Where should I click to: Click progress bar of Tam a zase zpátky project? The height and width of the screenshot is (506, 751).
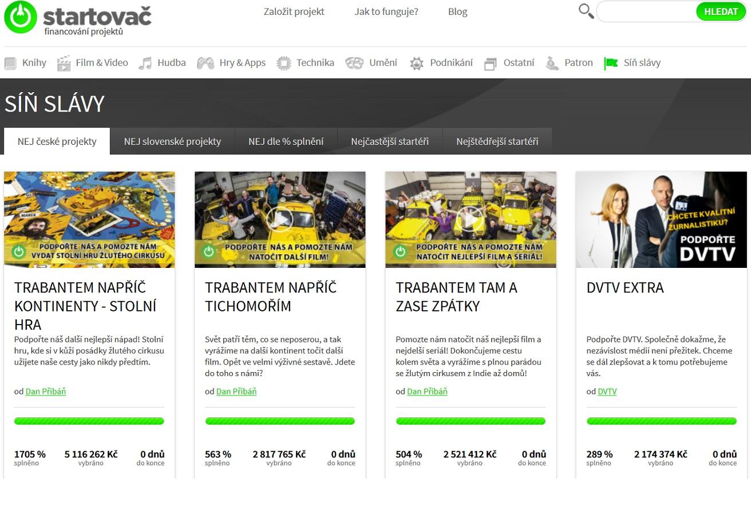coord(471,421)
